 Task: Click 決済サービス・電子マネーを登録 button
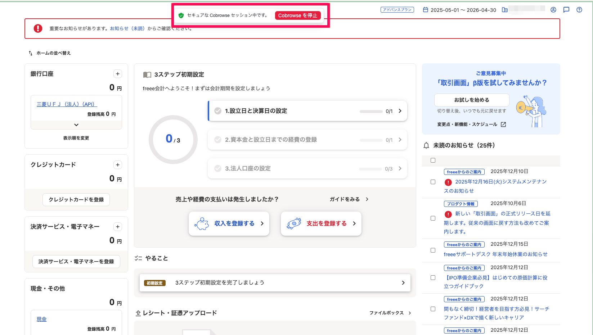[76, 262]
